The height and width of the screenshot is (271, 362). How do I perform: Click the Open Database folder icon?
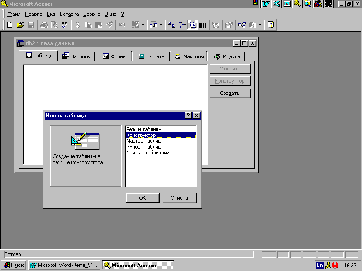[20, 25]
